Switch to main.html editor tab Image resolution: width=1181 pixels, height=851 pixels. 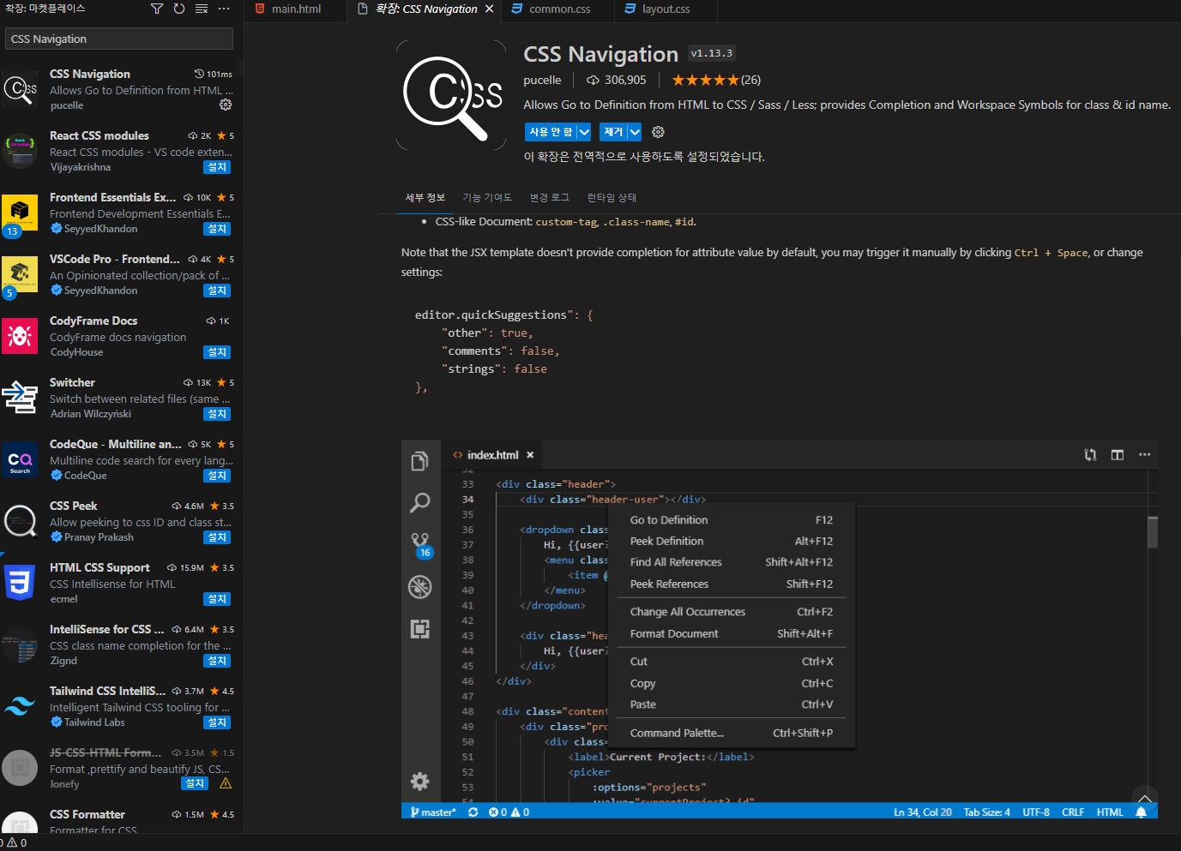tap(296, 9)
